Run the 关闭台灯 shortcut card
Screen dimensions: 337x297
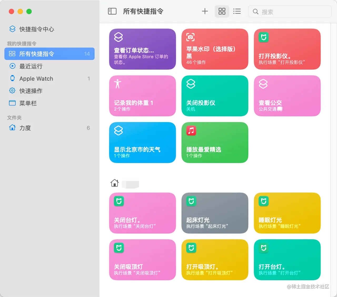pyautogui.click(x=142, y=213)
